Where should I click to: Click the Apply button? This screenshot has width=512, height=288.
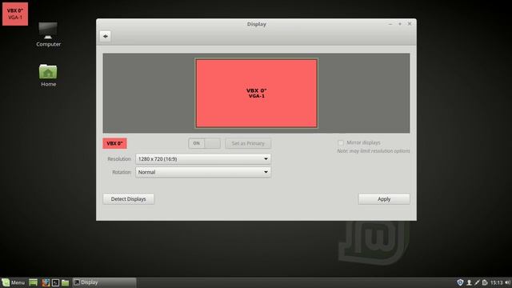[384, 199]
